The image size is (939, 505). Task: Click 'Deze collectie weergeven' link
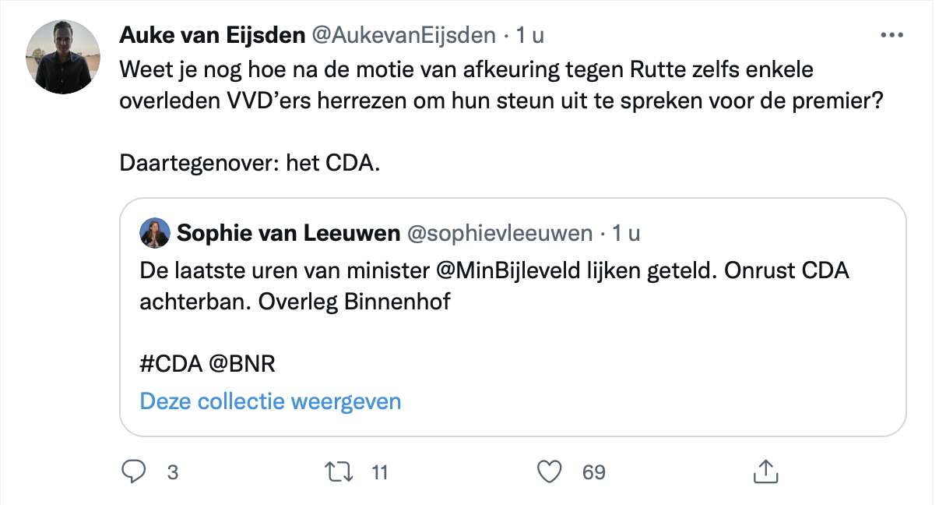[270, 401]
